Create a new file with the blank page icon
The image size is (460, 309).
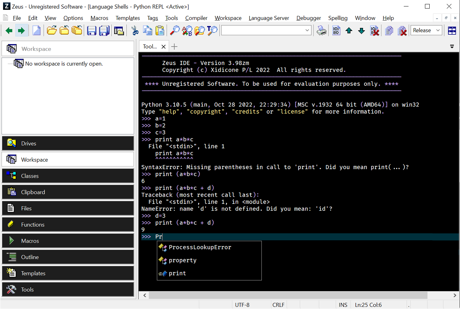[36, 31]
